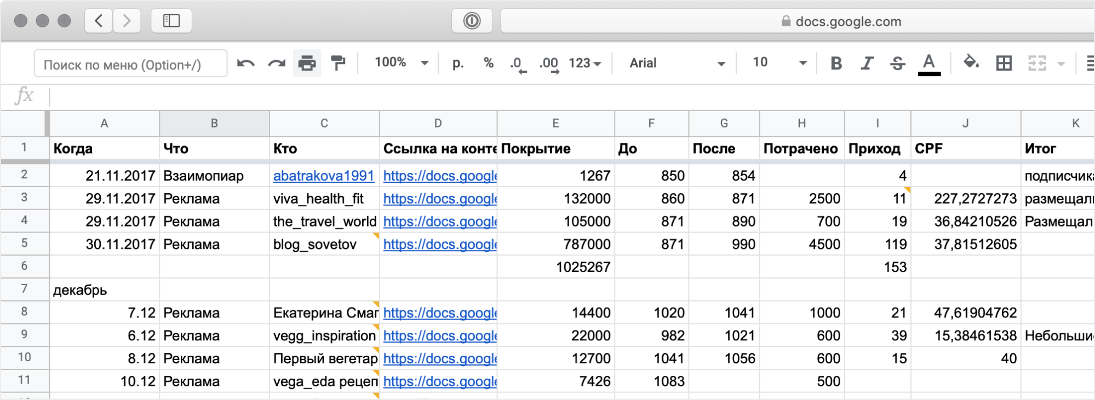1095x400 pixels.
Task: Open the 100% zoom dropdown
Action: click(401, 63)
